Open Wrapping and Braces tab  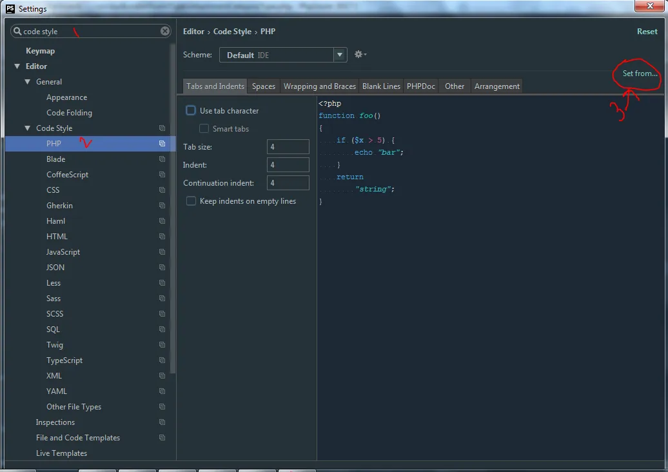pos(320,86)
